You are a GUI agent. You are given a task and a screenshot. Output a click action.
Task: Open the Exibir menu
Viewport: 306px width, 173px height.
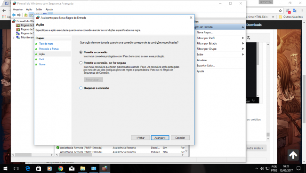[39, 9]
